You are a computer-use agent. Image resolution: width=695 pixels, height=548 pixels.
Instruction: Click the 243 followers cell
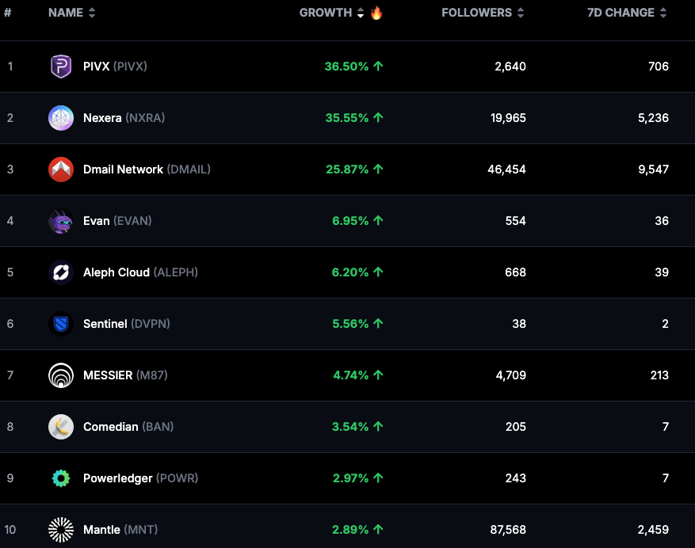(x=515, y=478)
